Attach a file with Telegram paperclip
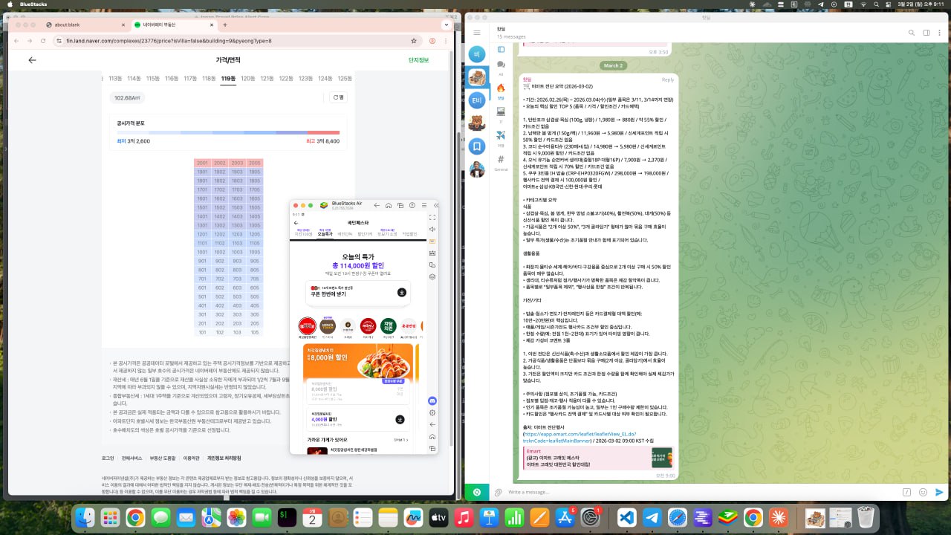951x535 pixels. tap(498, 492)
